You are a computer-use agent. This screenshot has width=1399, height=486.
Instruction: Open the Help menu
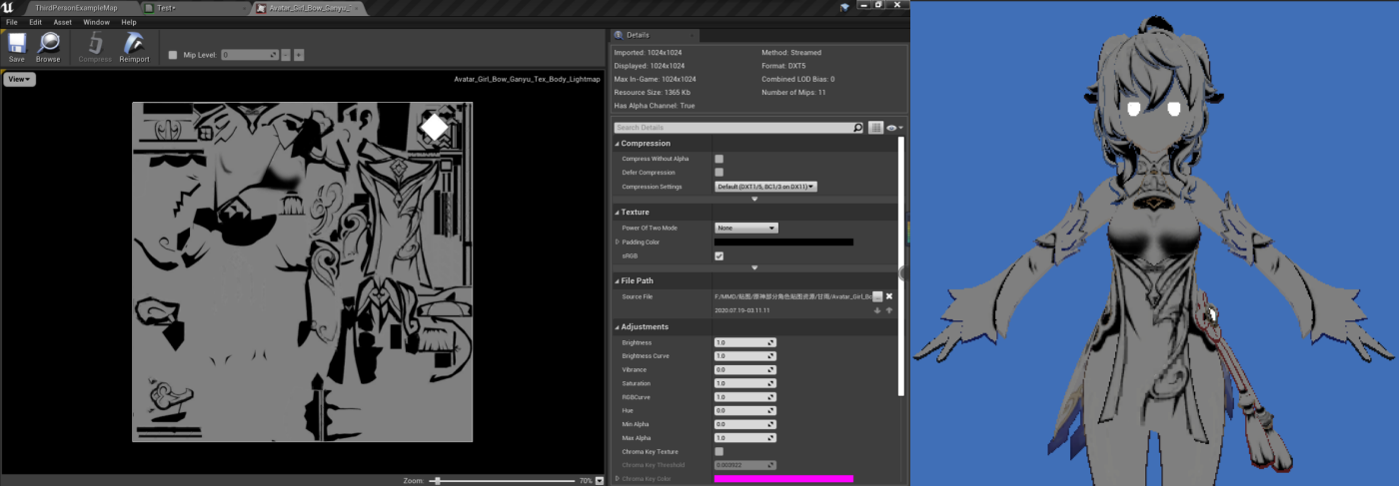129,22
